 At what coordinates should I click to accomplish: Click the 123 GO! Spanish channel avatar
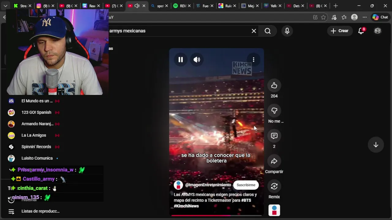[x=11, y=112]
